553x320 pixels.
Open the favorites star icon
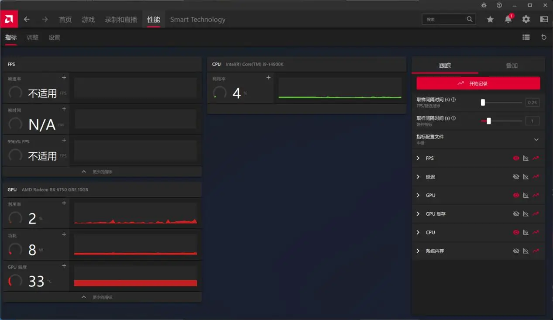[490, 19]
